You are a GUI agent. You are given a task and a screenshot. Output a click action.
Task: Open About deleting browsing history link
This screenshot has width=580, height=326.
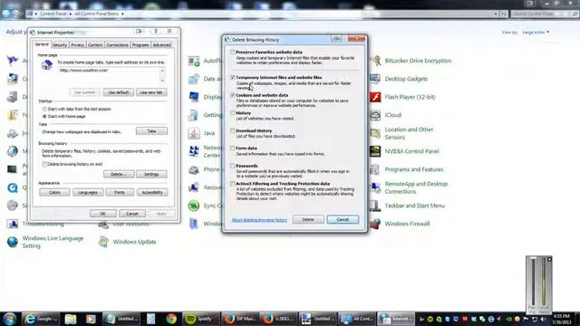[x=259, y=220]
